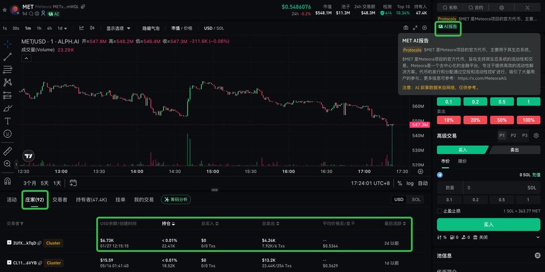Screen dimensions: 545x272
Task: Set the 3个月 chart range
Action: (30, 183)
